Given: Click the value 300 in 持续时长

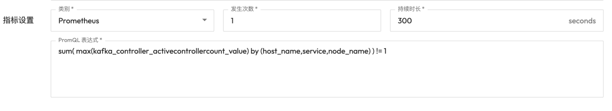Looking at the screenshot, I should point(404,21).
